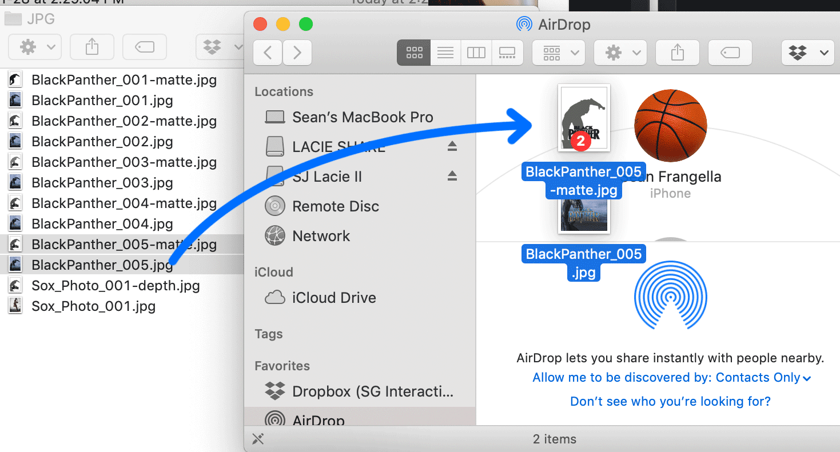Select BlackPanther_003.jpg in file list

tap(102, 183)
